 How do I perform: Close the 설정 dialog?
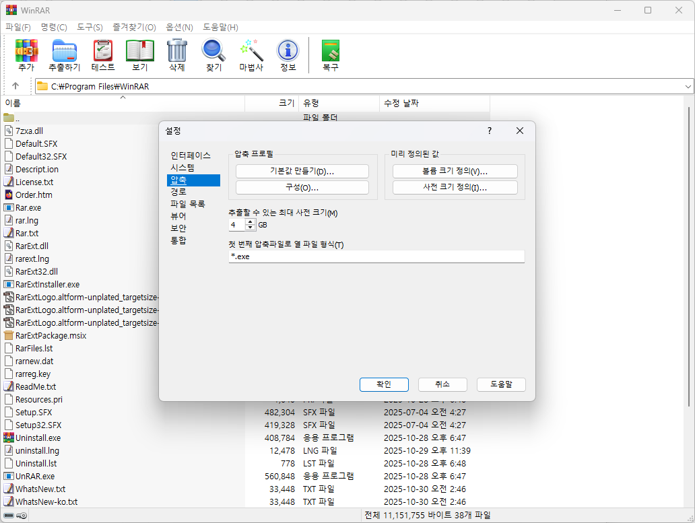click(520, 131)
